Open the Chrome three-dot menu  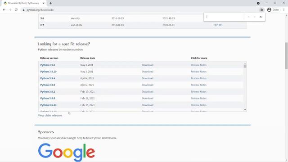pyautogui.click(x=284, y=10)
